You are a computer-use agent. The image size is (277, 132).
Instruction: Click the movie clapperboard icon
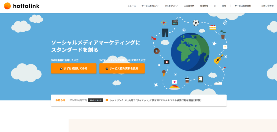click(x=175, y=22)
